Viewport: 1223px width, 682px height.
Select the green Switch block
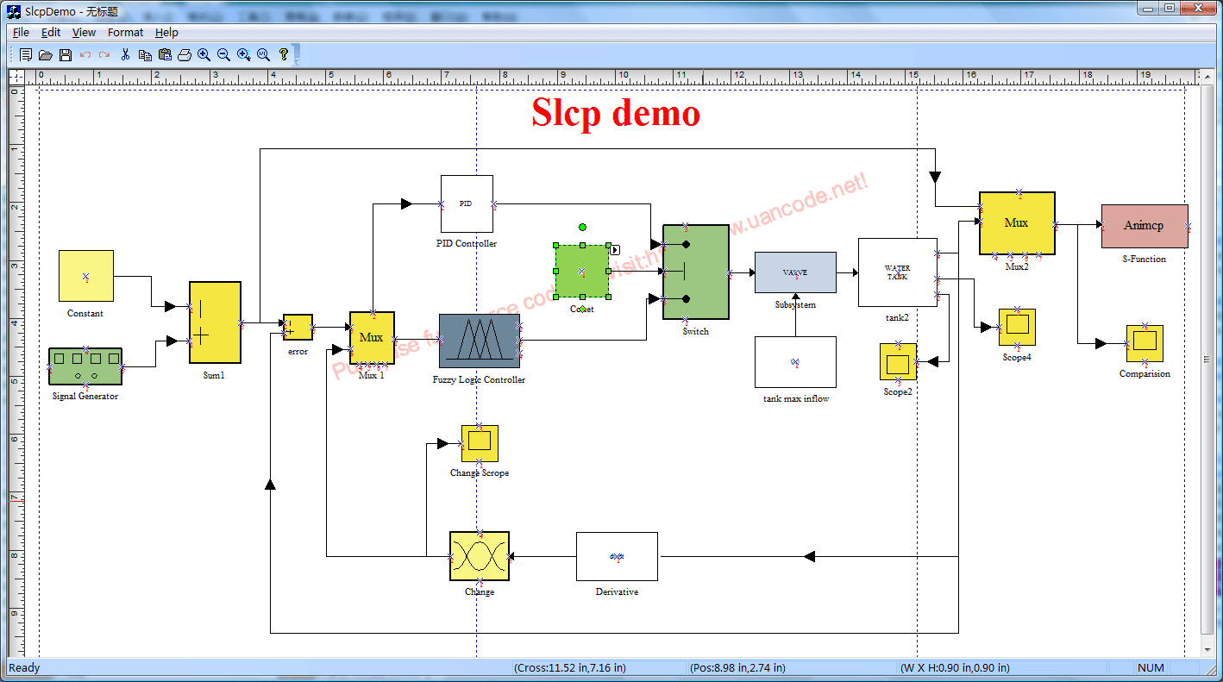pos(696,272)
